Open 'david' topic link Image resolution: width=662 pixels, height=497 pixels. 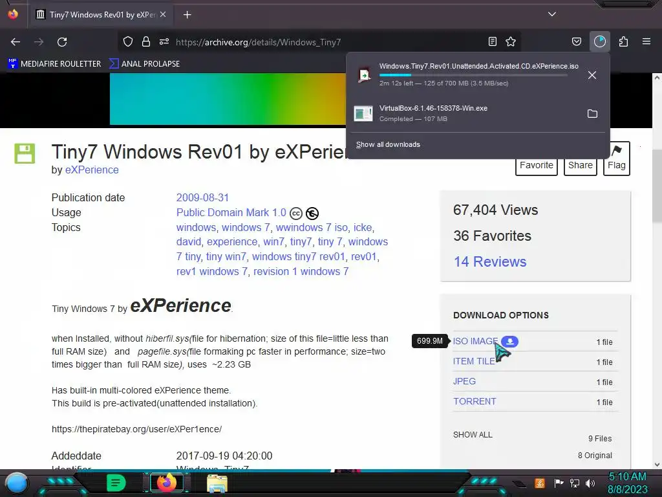[189, 242]
